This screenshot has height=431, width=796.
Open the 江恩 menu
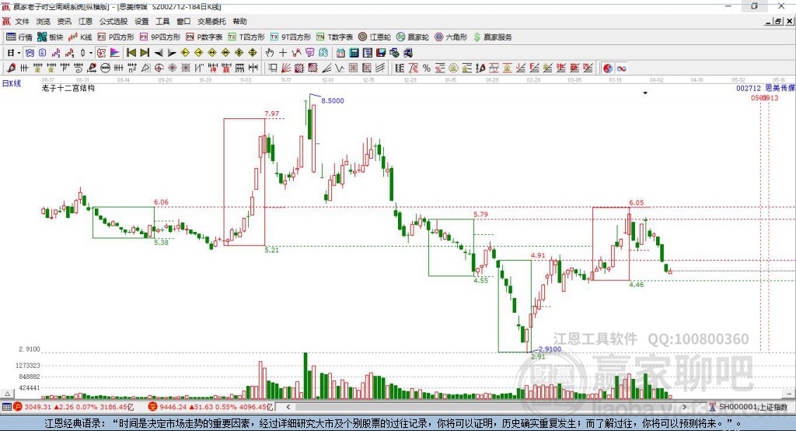[86, 21]
